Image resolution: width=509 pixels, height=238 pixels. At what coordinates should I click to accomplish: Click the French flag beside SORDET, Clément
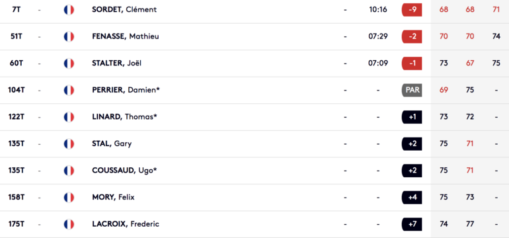(69, 10)
